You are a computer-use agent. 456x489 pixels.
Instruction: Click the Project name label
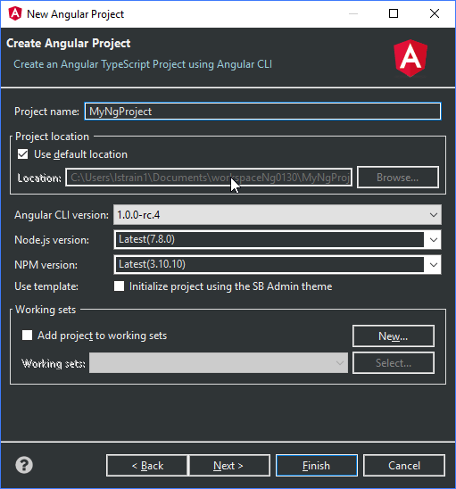(x=46, y=112)
